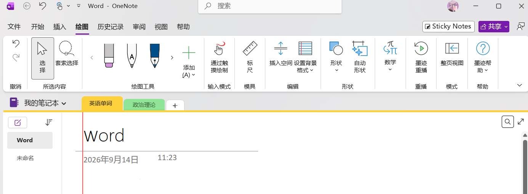Collapse the ribbon with the chevron

(519, 85)
